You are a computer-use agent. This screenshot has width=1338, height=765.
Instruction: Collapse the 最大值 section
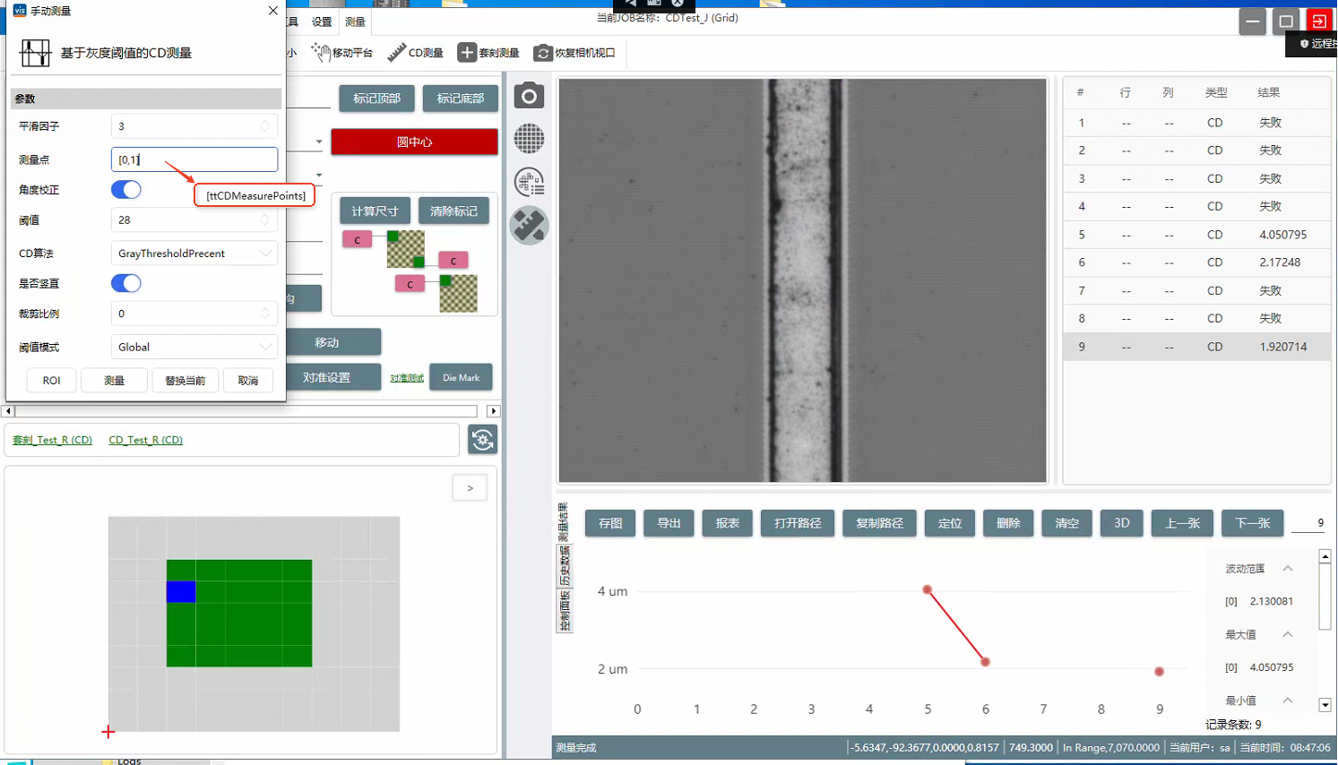pyautogui.click(x=1288, y=634)
